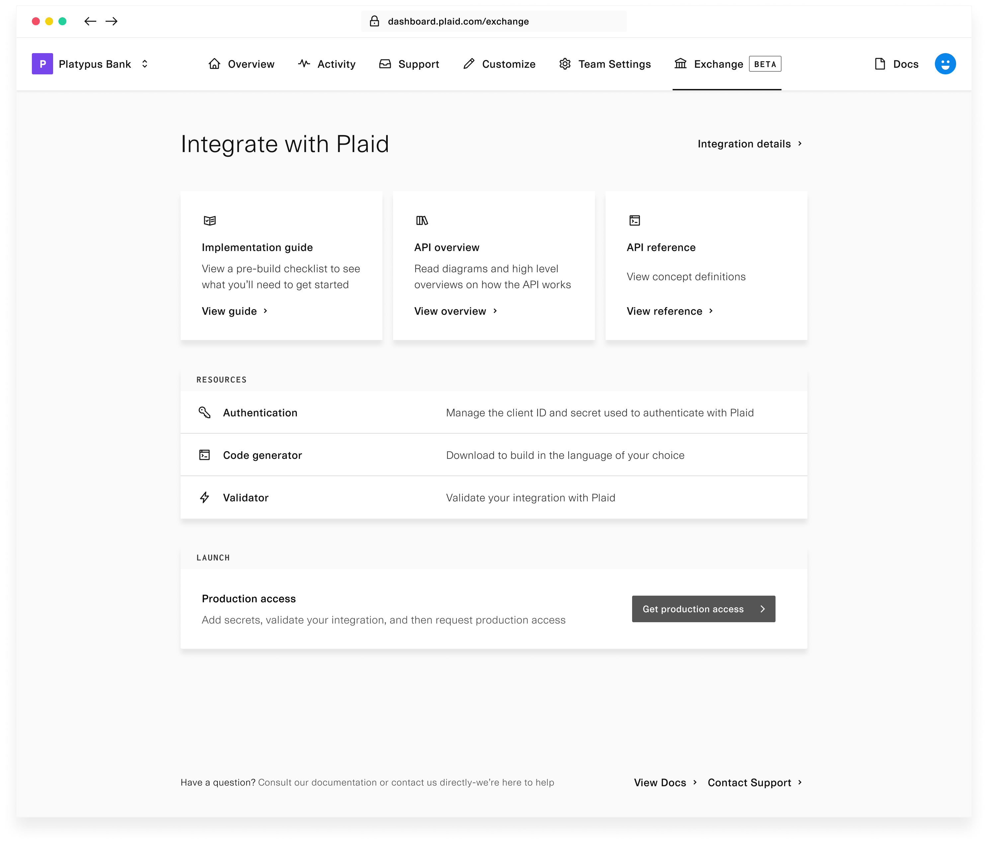This screenshot has height=844, width=988.
Task: Click the Support inbox icon
Action: (385, 64)
